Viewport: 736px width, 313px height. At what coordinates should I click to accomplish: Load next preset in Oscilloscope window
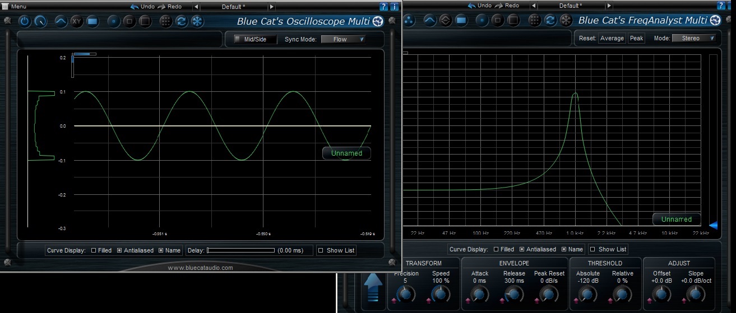coord(271,7)
